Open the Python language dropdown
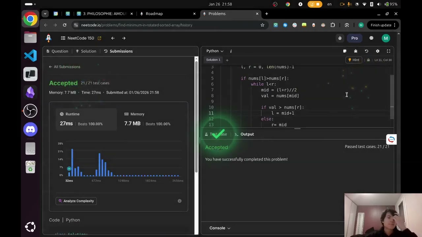Image resolution: width=422 pixels, height=237 pixels. pyautogui.click(x=215, y=51)
